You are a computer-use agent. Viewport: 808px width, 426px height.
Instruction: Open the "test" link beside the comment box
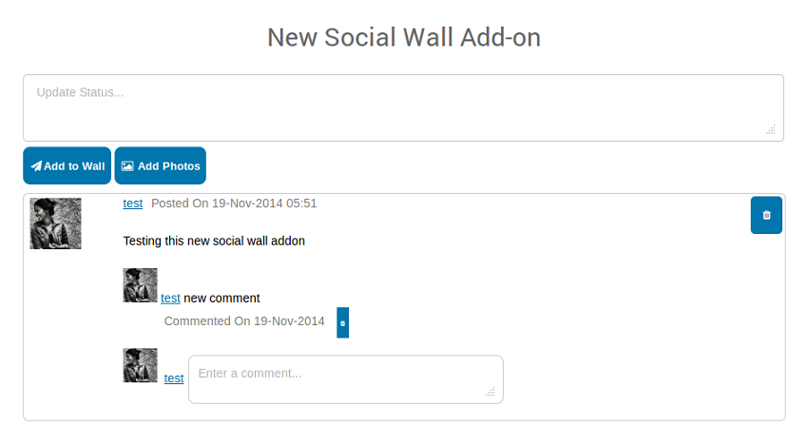pos(174,378)
